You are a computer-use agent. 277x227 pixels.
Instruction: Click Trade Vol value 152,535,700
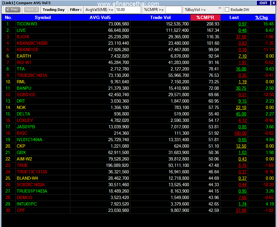177,24
